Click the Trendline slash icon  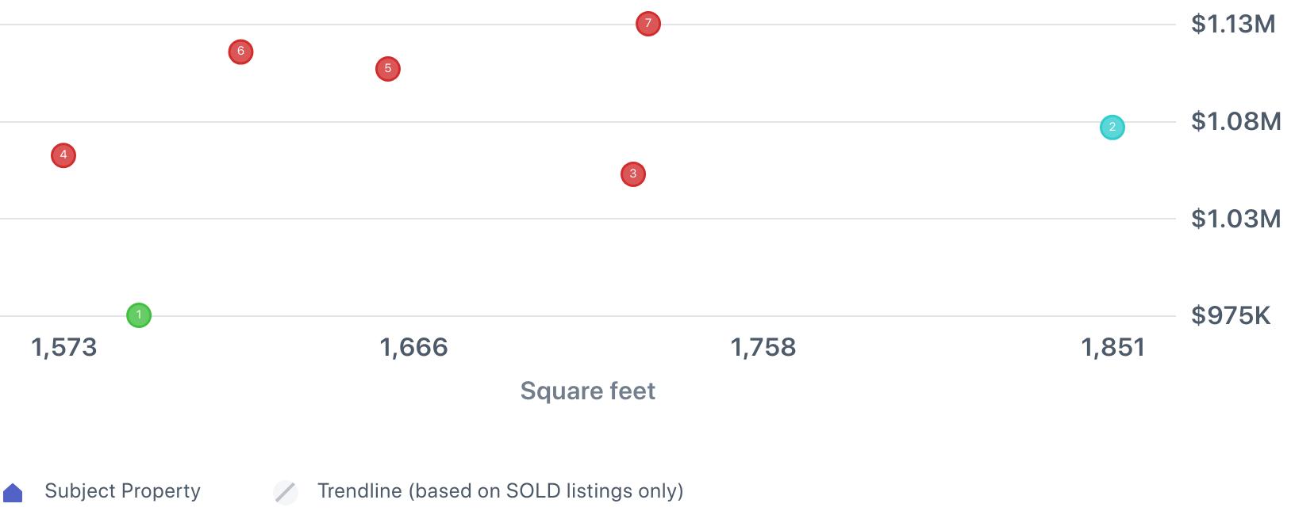[x=286, y=492]
